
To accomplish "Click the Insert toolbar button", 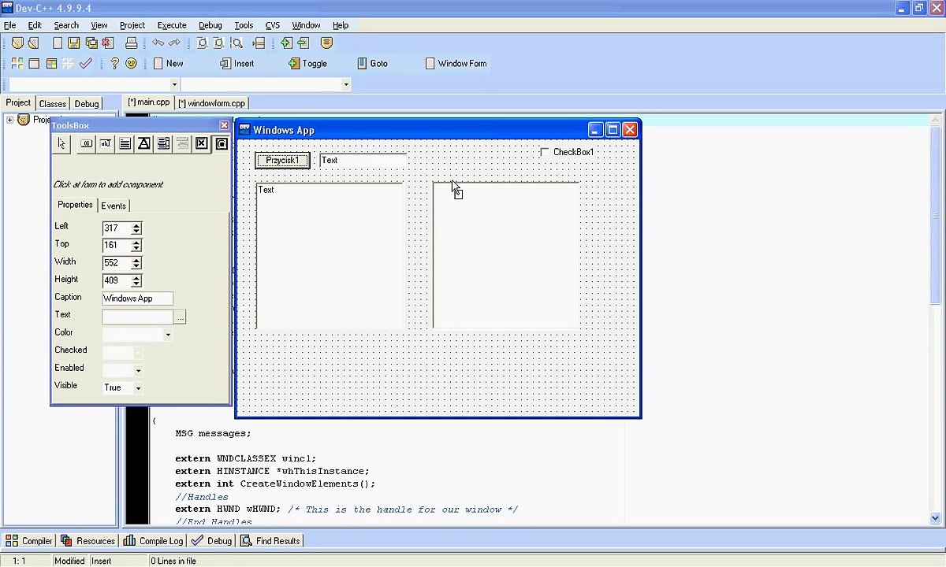I will click(236, 64).
